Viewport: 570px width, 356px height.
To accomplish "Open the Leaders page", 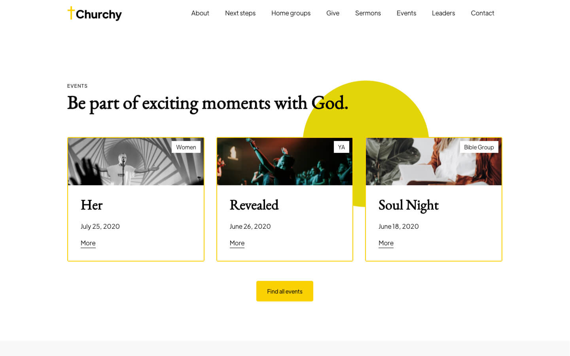I will coord(443,13).
